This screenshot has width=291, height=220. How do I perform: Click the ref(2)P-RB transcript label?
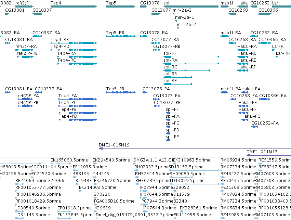coord(27,53)
